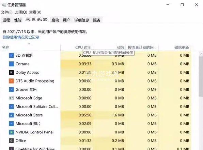The width and height of the screenshot is (203, 150).
Task: Click the Microsoft Solitaire Collection icon
Action: pos(11,107)
